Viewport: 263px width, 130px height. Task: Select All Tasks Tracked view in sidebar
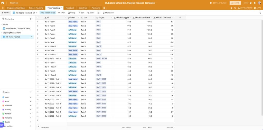pos(17,37)
